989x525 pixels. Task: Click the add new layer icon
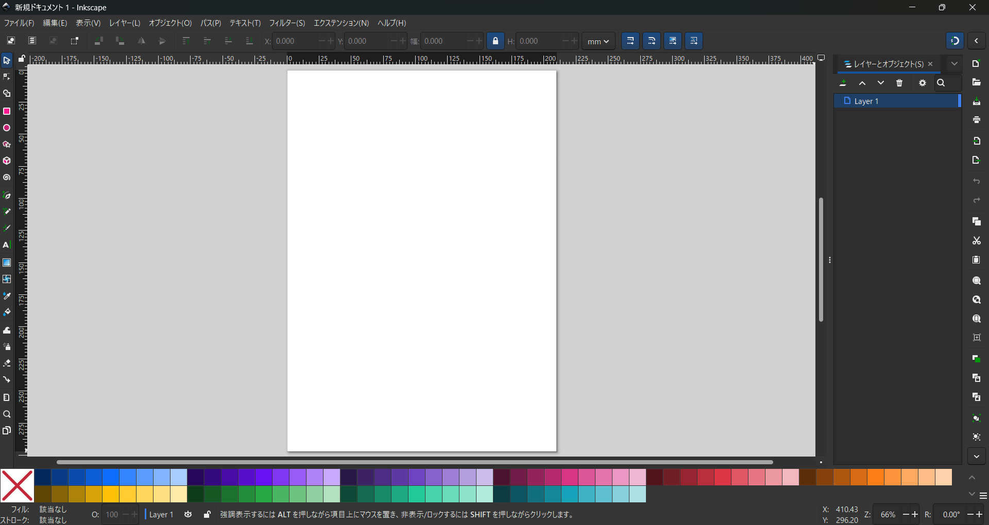tap(843, 83)
